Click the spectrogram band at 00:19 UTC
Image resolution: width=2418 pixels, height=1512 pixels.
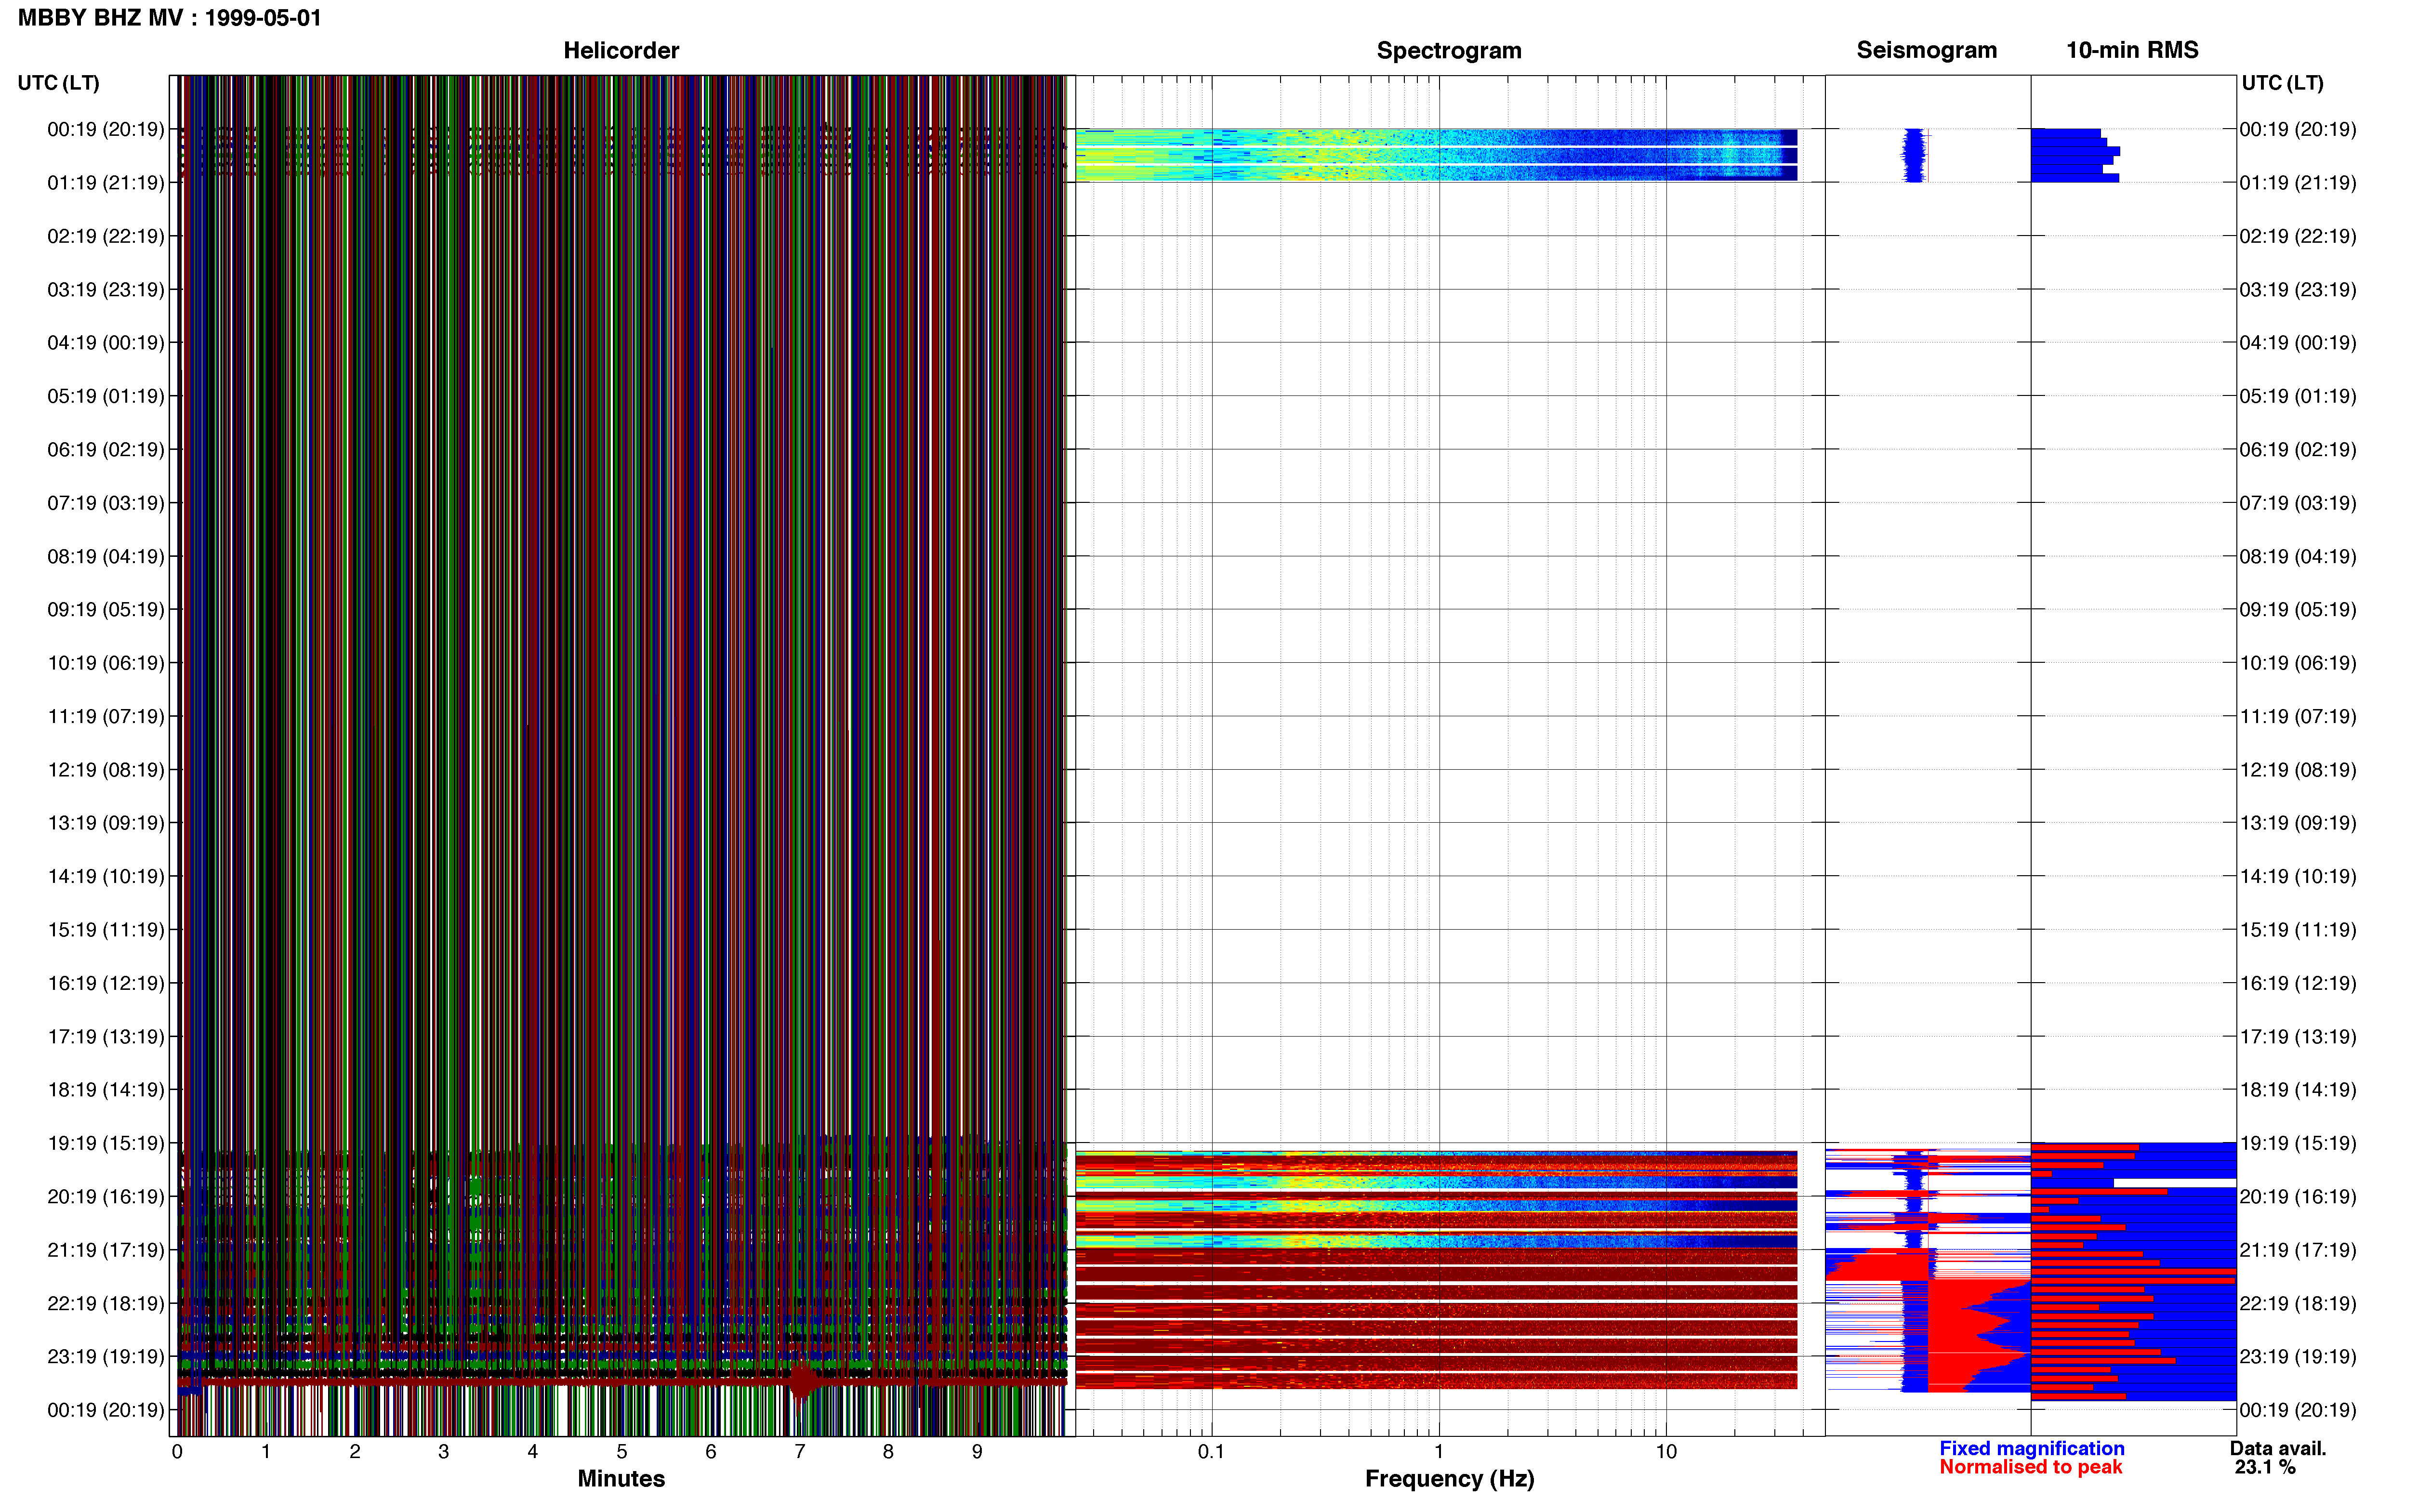(x=1436, y=155)
